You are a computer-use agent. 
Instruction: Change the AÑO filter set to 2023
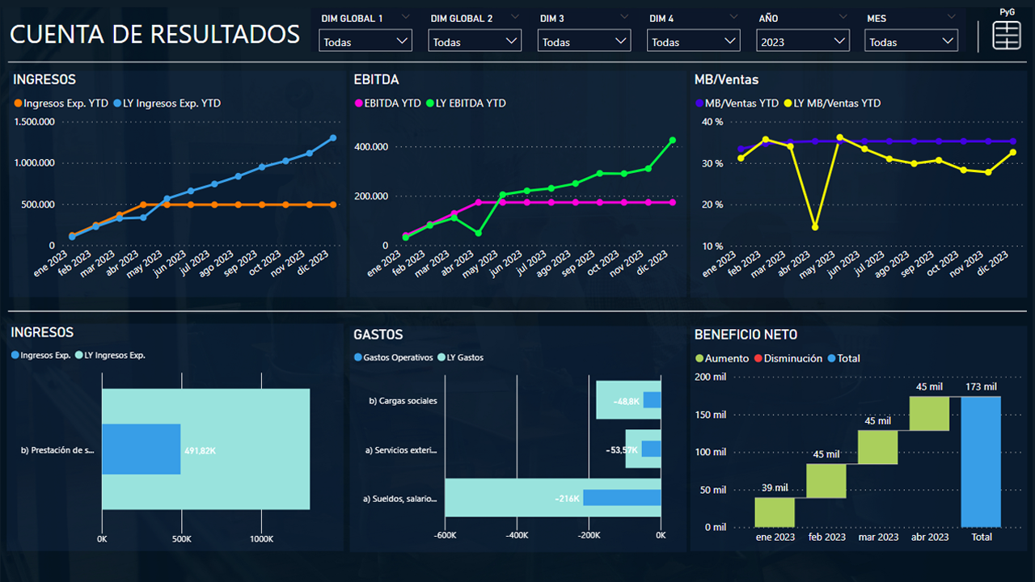(x=803, y=41)
